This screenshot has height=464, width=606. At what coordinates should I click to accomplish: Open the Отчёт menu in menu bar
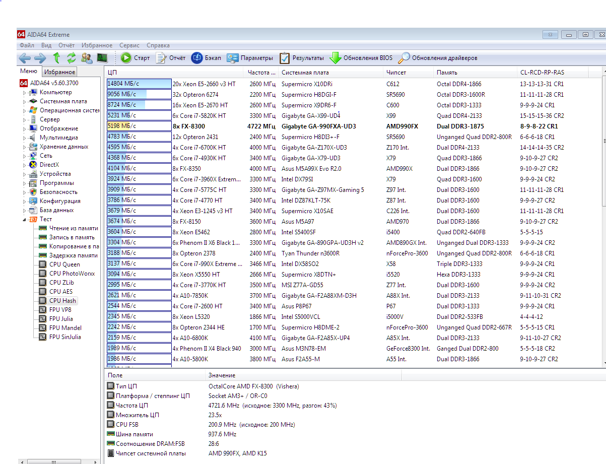66,45
